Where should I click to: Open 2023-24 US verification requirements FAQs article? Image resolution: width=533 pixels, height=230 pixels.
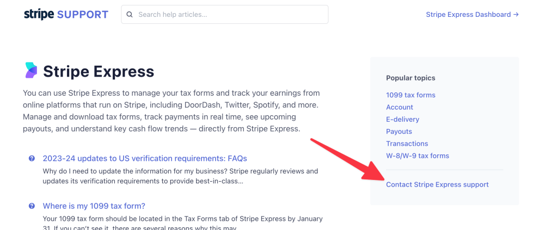pyautogui.click(x=145, y=158)
